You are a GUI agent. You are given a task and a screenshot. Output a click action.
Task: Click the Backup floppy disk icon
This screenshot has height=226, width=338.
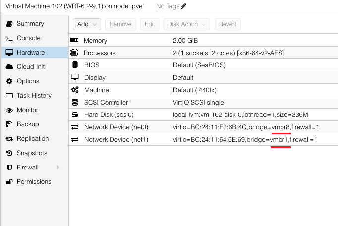coord(9,124)
